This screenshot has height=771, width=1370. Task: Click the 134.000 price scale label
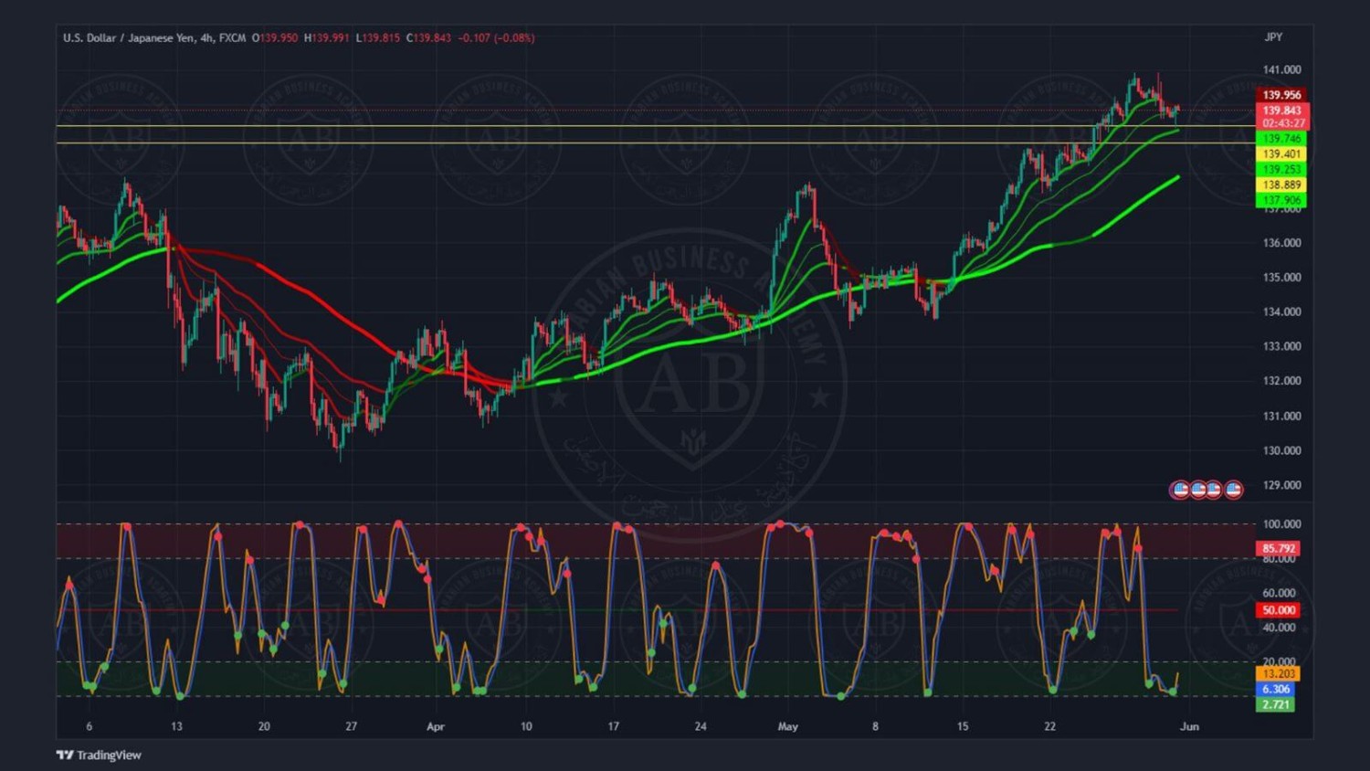click(1281, 312)
